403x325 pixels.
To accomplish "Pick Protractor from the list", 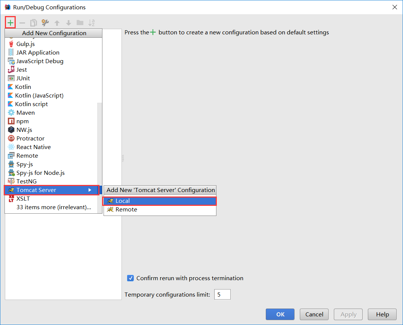I will coord(51,139).
